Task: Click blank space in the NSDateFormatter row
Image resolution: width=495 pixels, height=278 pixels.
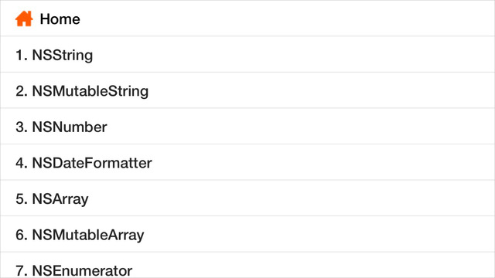Action: (322, 162)
